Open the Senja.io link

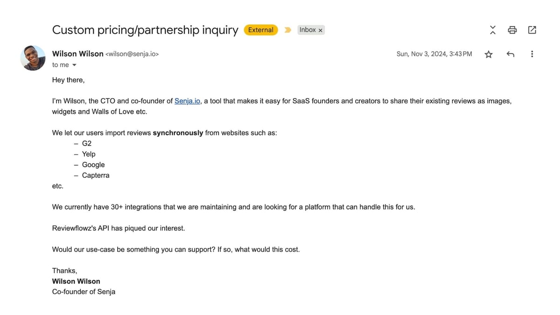(x=188, y=101)
